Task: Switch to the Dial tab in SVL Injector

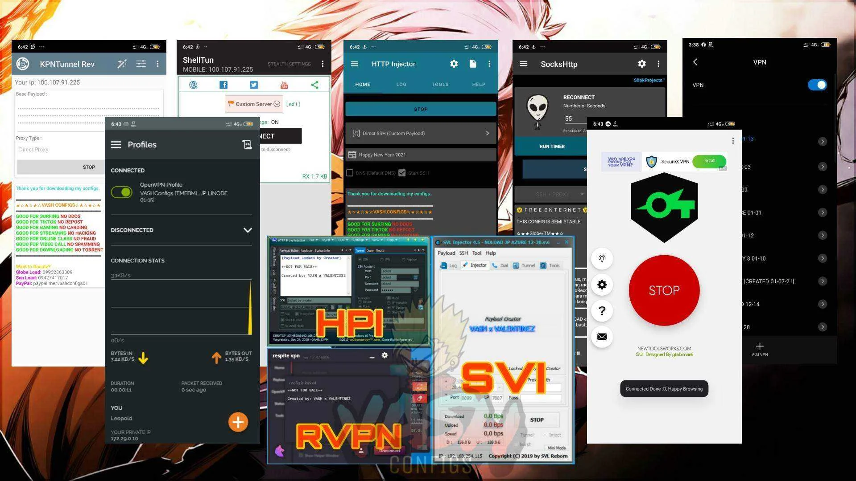Action: tap(500, 265)
